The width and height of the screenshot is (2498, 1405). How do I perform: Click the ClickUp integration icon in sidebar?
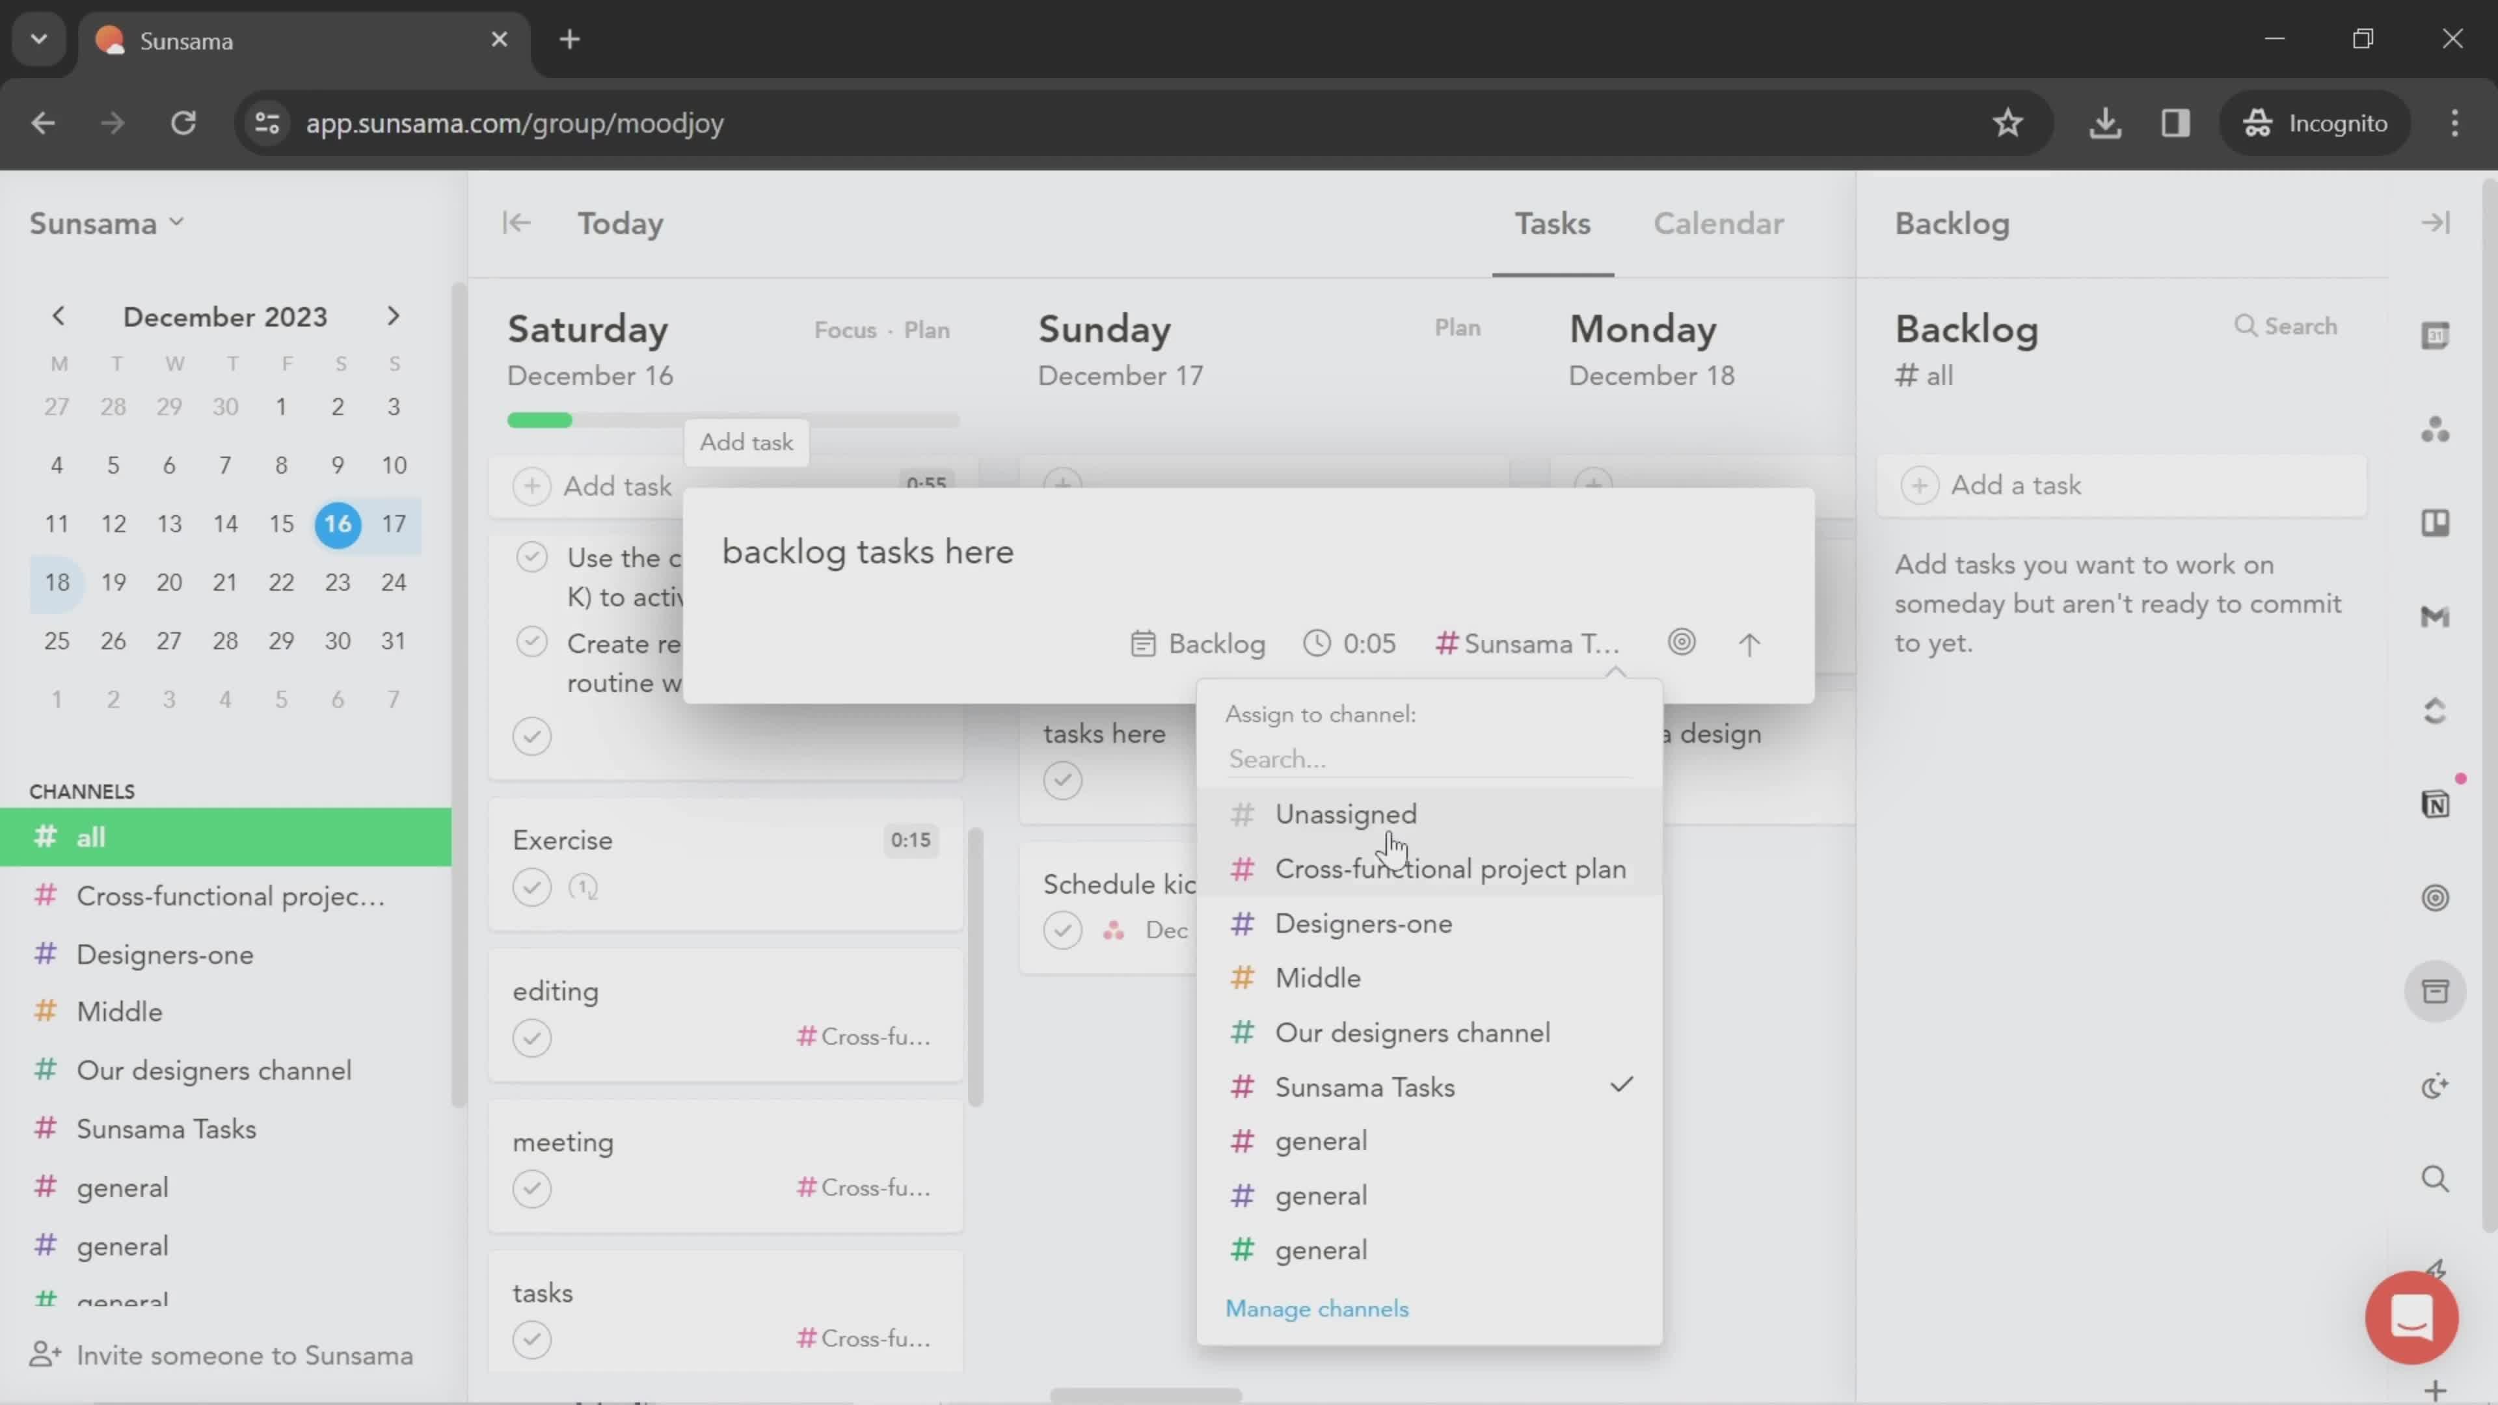pos(2435,711)
